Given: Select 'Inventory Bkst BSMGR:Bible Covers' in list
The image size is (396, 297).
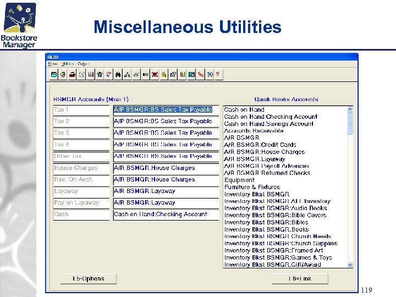Looking at the screenshot, I should coord(275,215).
